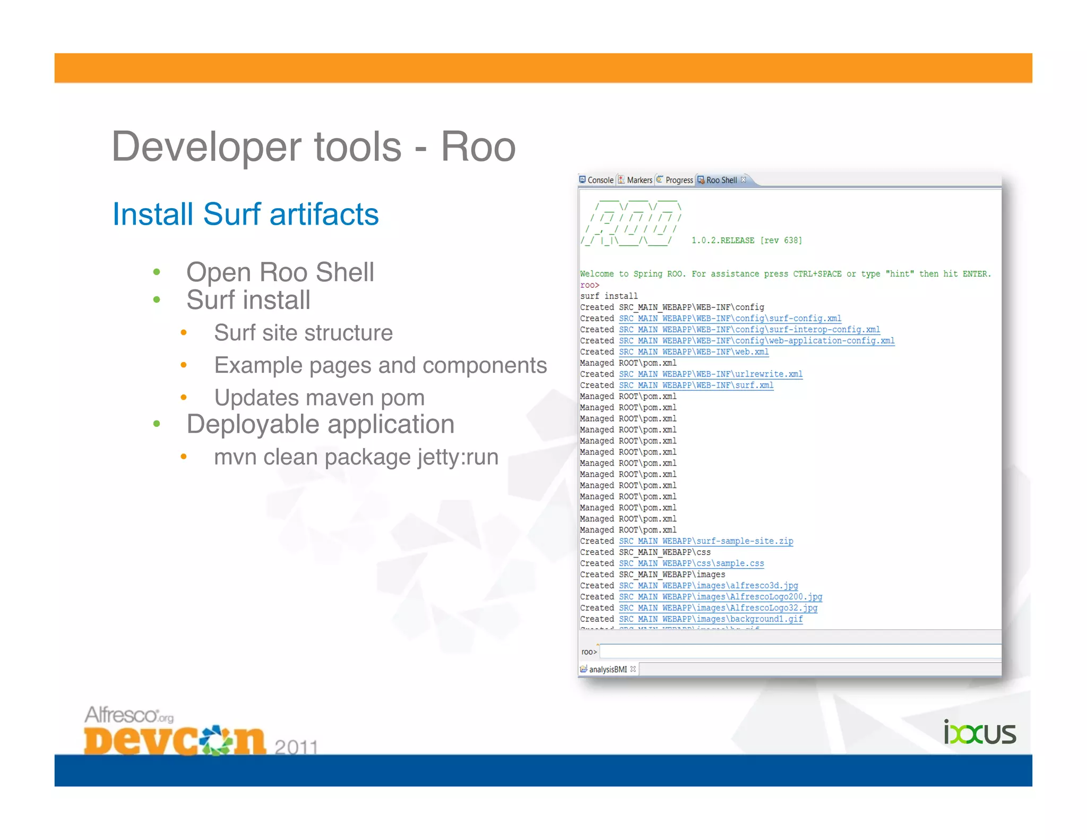Viewport: 1087px width, 840px height.
Task: Click 'Created SRC_MAIN_WEBAPP\css' line
Action: 645,552
